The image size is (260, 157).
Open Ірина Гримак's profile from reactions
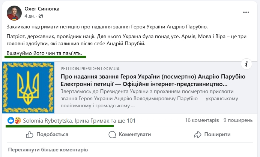point(92,121)
